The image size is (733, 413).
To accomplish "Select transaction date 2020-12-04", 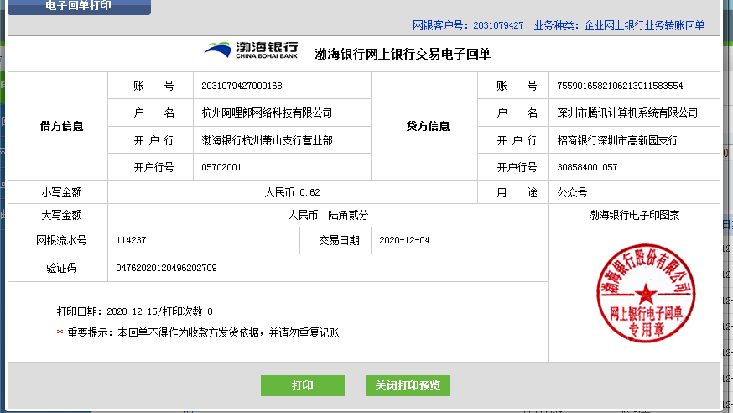I will [404, 240].
